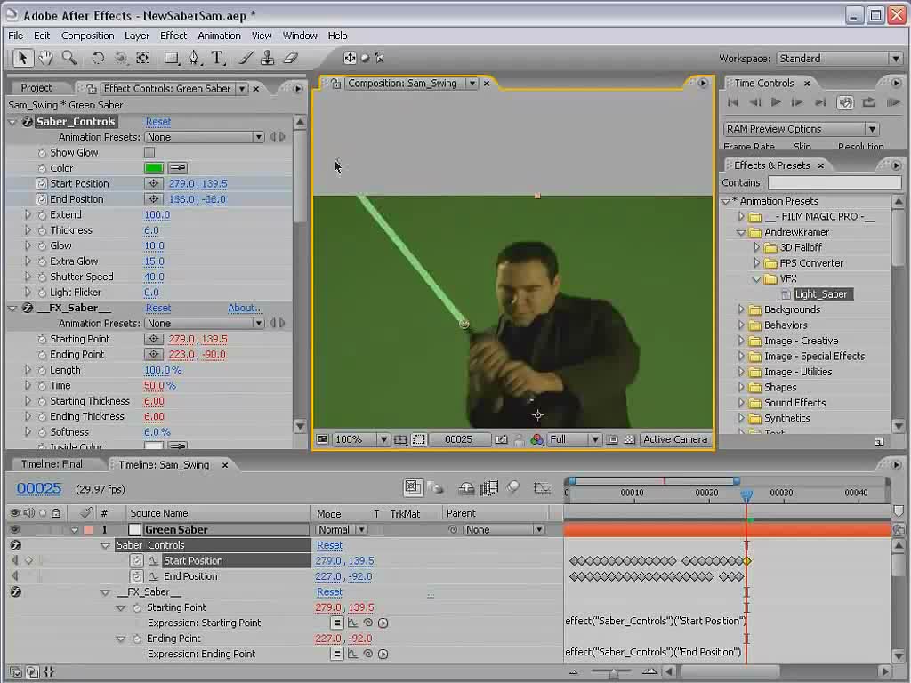
Task: Click the green Color swatch
Action: [154, 168]
